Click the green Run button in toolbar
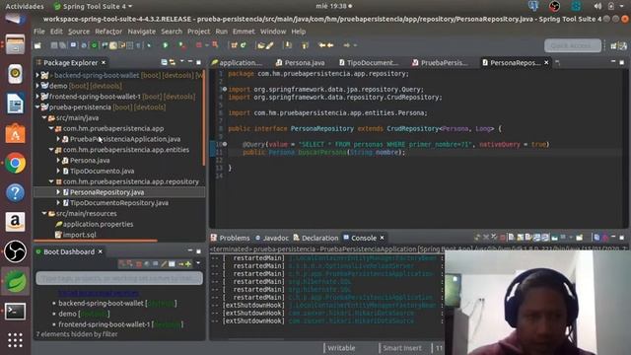 [x=165, y=45]
